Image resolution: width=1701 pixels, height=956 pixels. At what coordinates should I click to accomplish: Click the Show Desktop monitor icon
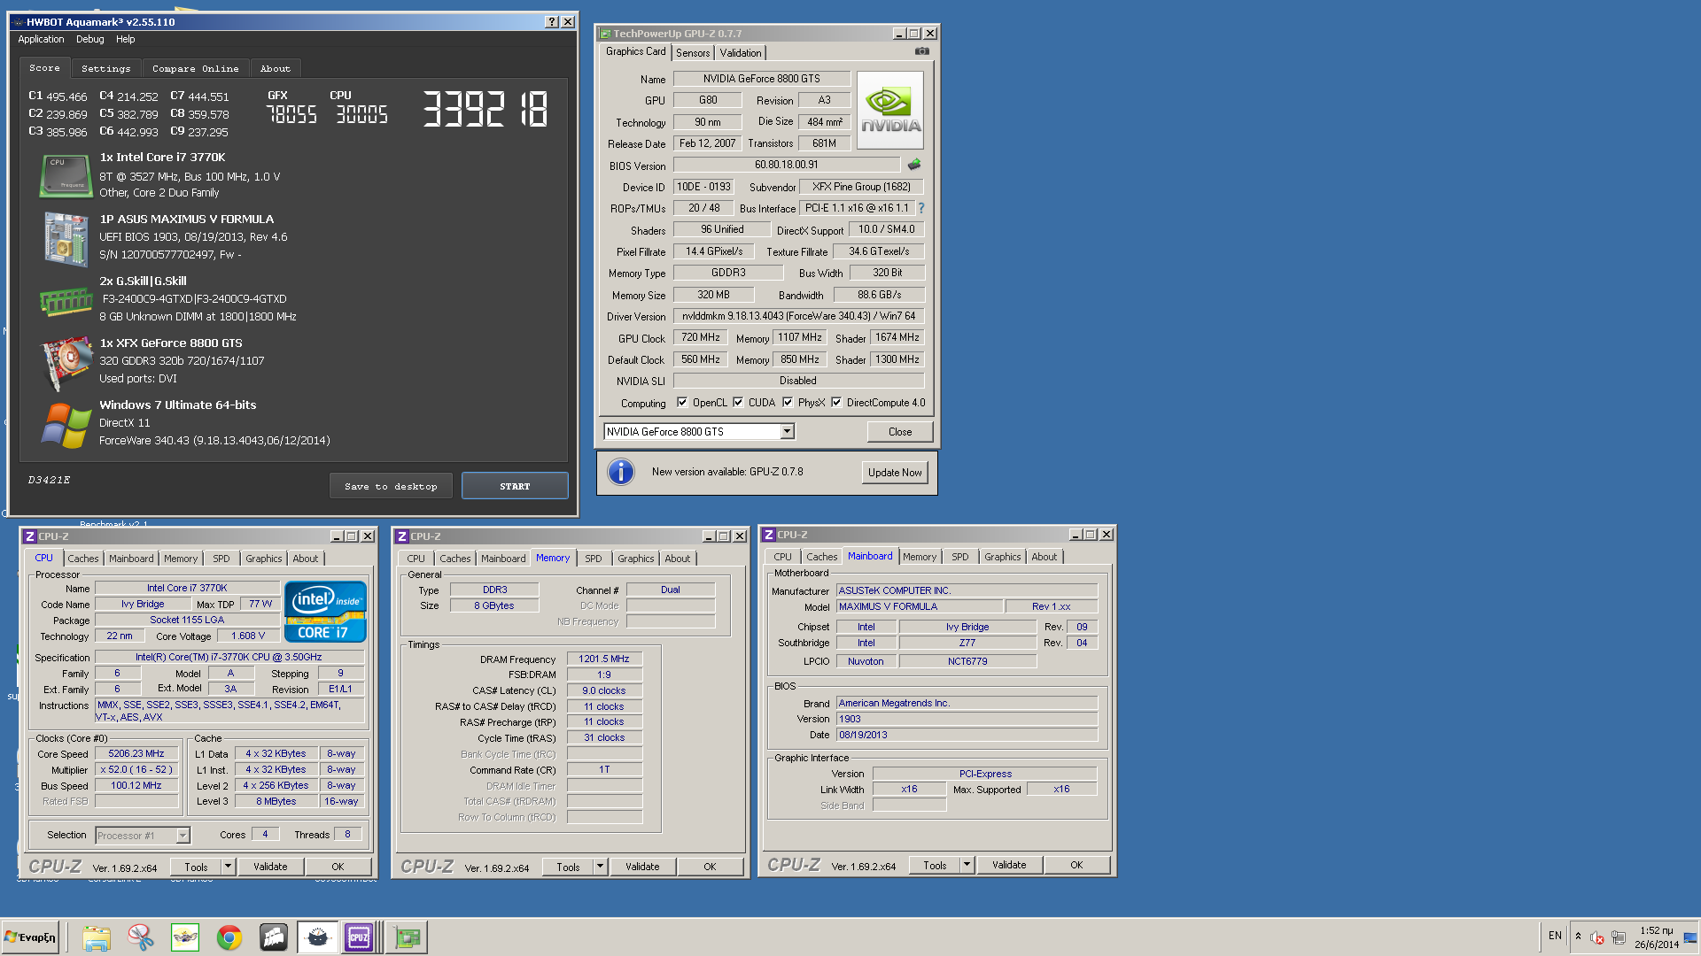coord(1689,937)
